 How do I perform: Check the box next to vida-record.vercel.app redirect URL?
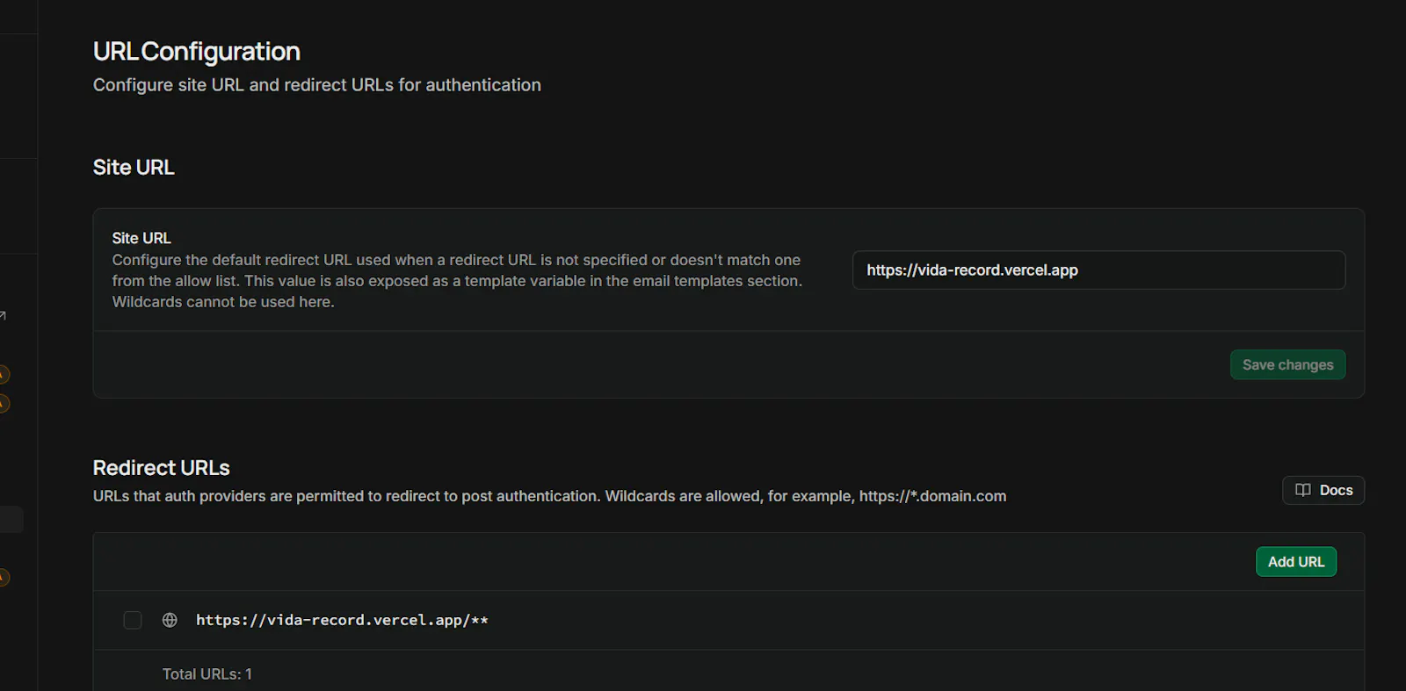pyautogui.click(x=133, y=620)
